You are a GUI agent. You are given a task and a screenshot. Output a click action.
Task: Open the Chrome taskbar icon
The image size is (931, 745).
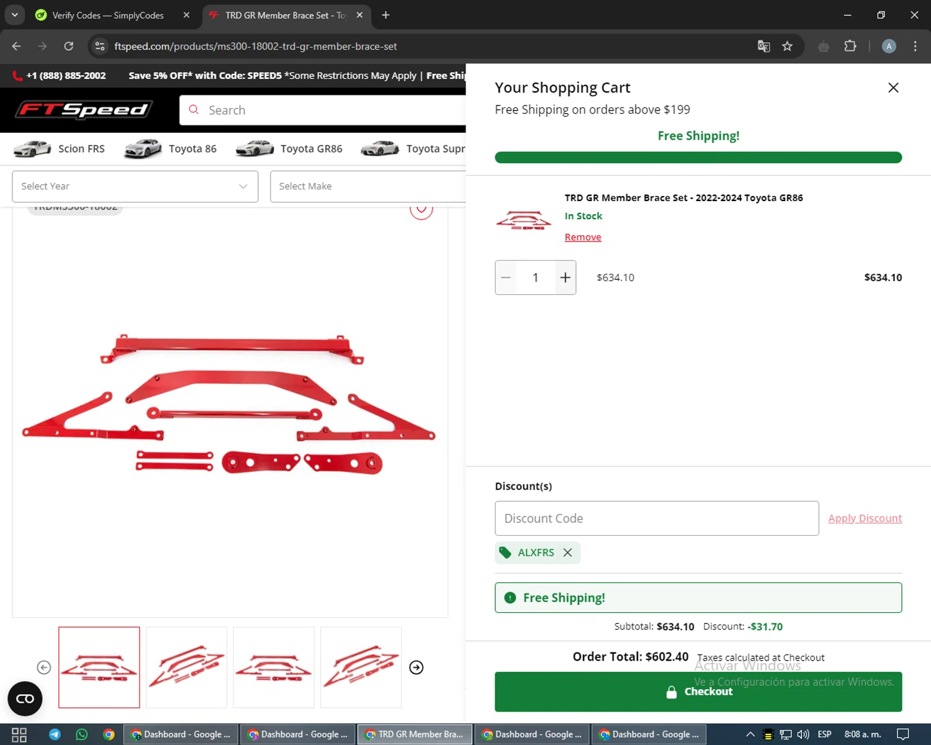tap(109, 734)
